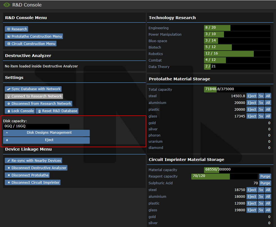Reset R&D Database with trash icon

(57, 111)
